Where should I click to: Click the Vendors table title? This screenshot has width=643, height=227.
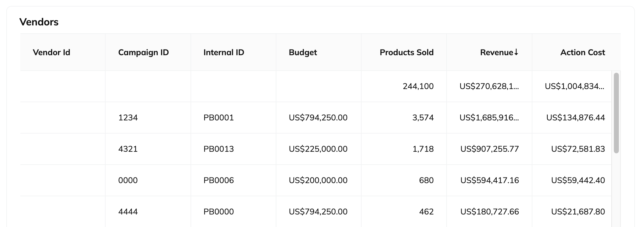(39, 22)
